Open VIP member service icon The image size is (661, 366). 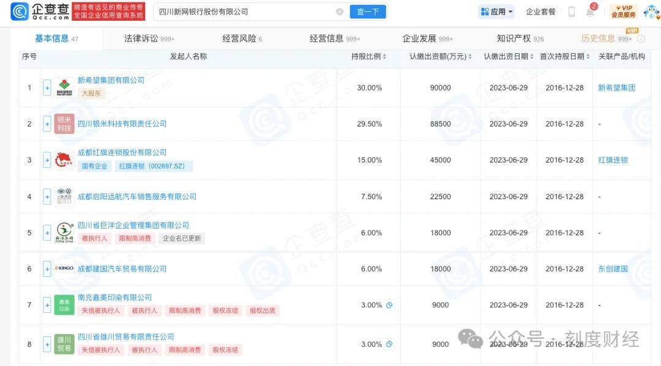[x=624, y=12]
